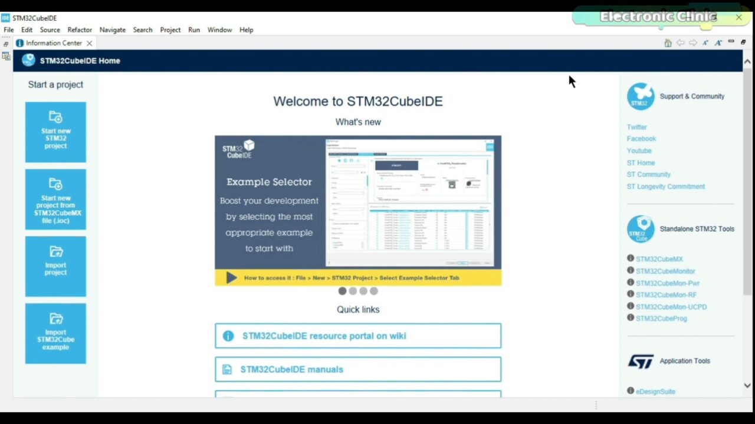This screenshot has width=755, height=424.
Task: Open the Window menu
Action: coord(219,29)
